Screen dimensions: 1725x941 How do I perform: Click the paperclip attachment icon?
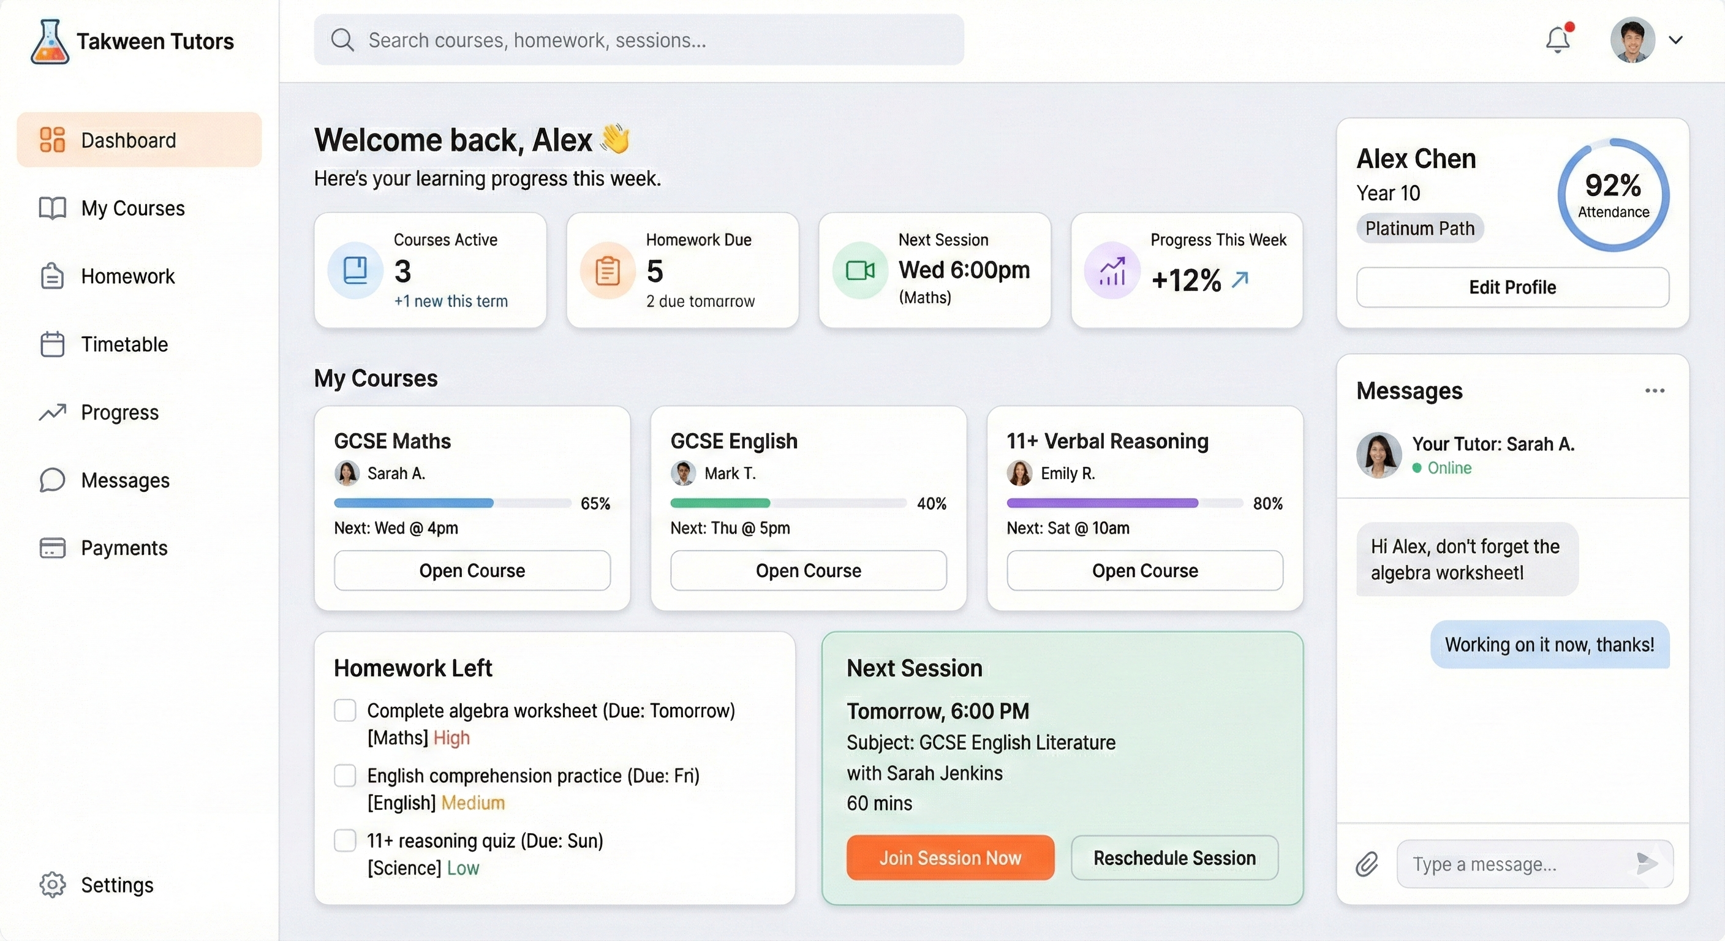(x=1367, y=864)
